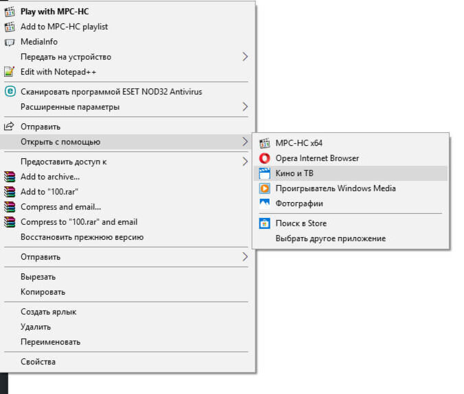
Task: Click WinRAR icon beside Add to archive...
Action: 10,177
